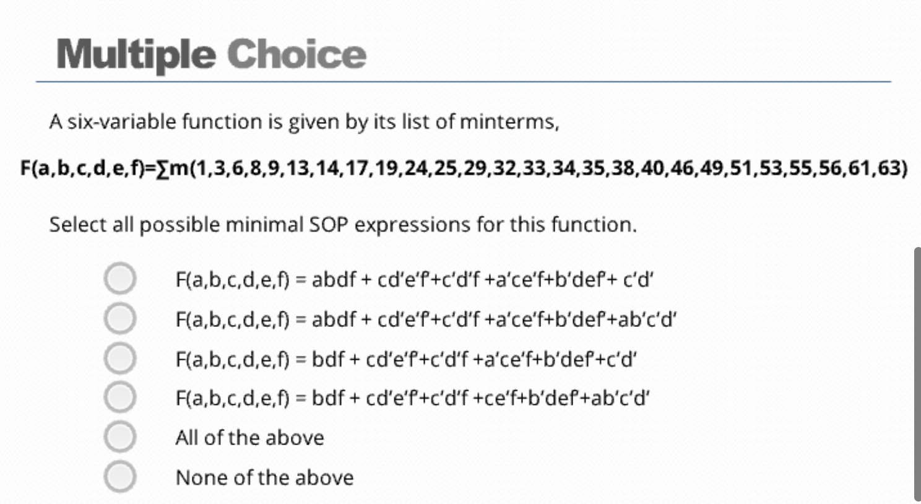Image resolution: width=921 pixels, height=504 pixels.
Task: Click the fourth option containing 'ce'f' term
Action: [413, 398]
